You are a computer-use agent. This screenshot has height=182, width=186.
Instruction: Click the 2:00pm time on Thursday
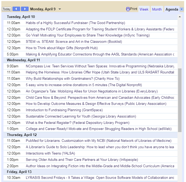tap(12, 166)
